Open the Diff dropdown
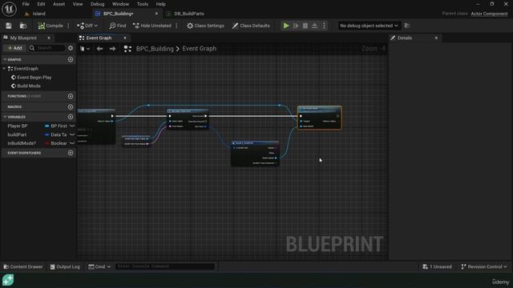513x288 pixels. (87, 26)
